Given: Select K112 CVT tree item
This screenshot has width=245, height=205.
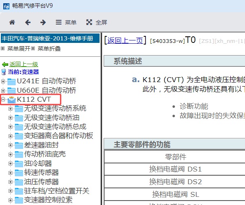Looking at the screenshot, I should [x=34, y=99].
